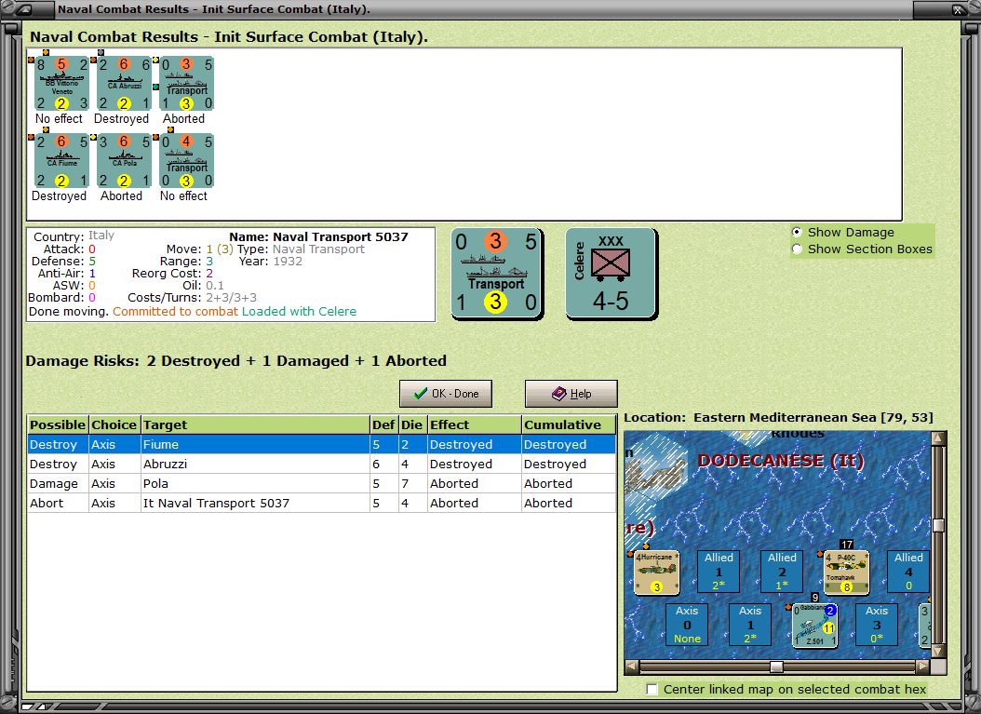
Task: Click the map's horizontal scrollbar left arrow
Action: pos(632,667)
